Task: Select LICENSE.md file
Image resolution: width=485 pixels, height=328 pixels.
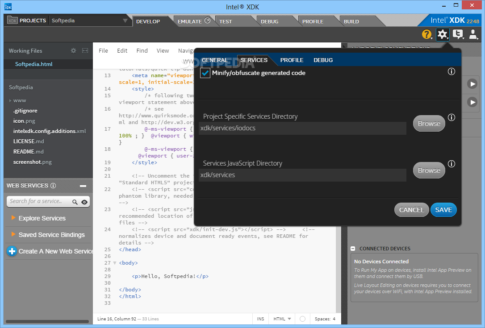Action: (x=29, y=141)
